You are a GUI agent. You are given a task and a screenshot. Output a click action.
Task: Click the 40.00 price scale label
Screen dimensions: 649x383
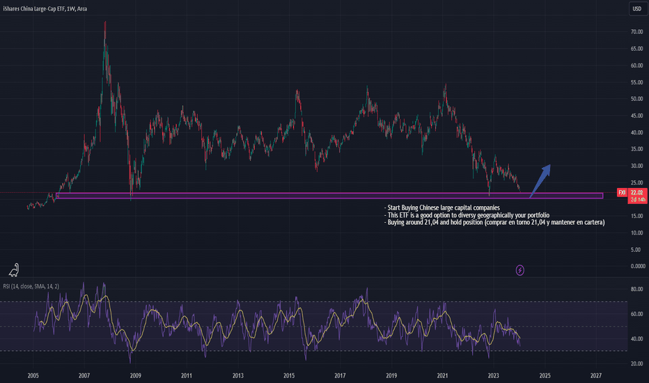click(636, 132)
